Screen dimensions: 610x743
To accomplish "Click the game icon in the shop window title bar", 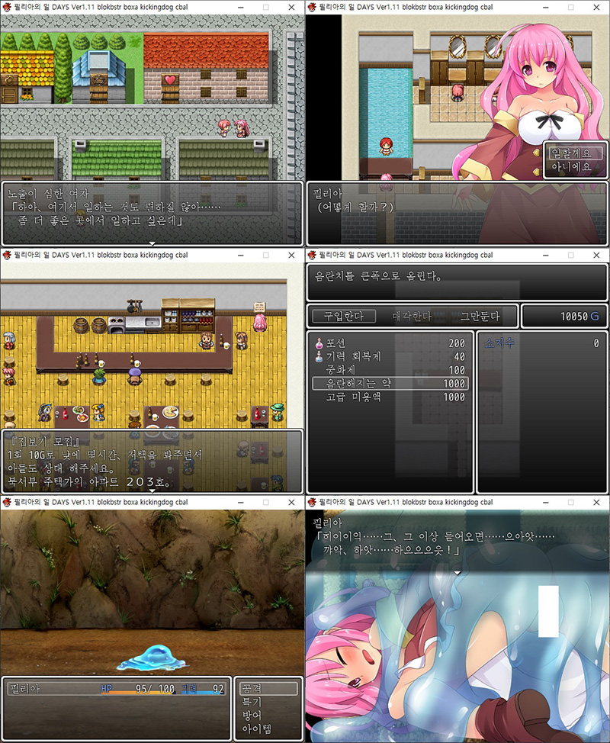I will 313,255.
